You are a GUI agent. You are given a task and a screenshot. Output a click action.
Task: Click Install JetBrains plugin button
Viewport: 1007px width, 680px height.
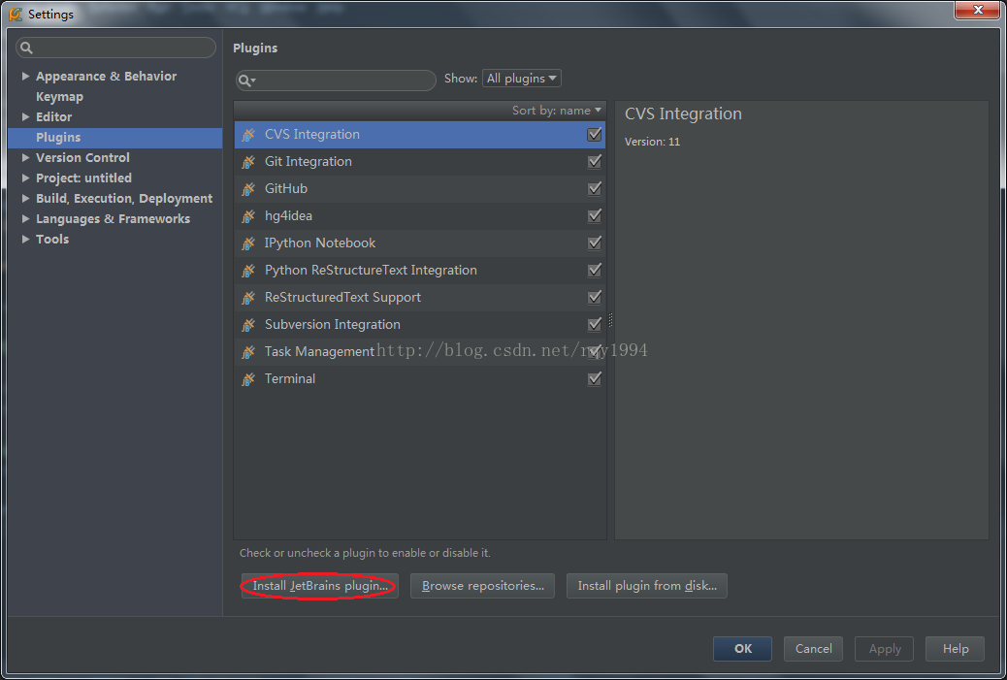click(x=319, y=586)
